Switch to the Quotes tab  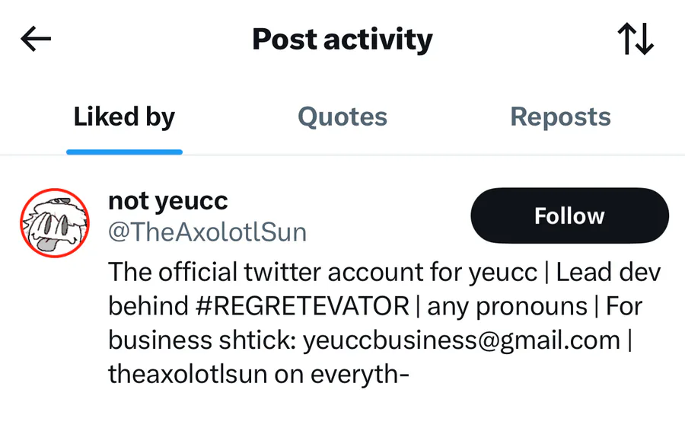pyautogui.click(x=342, y=117)
